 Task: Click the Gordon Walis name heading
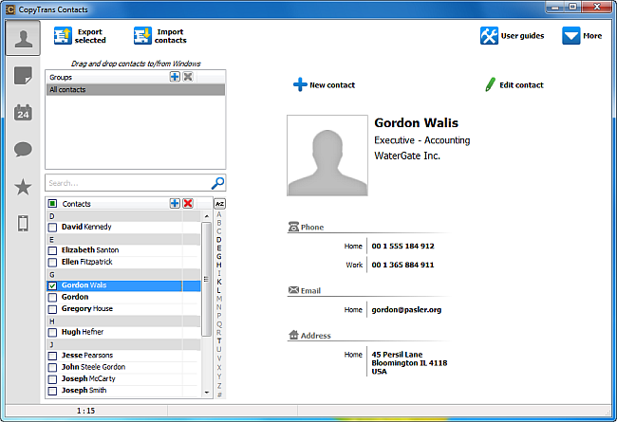[x=417, y=122]
